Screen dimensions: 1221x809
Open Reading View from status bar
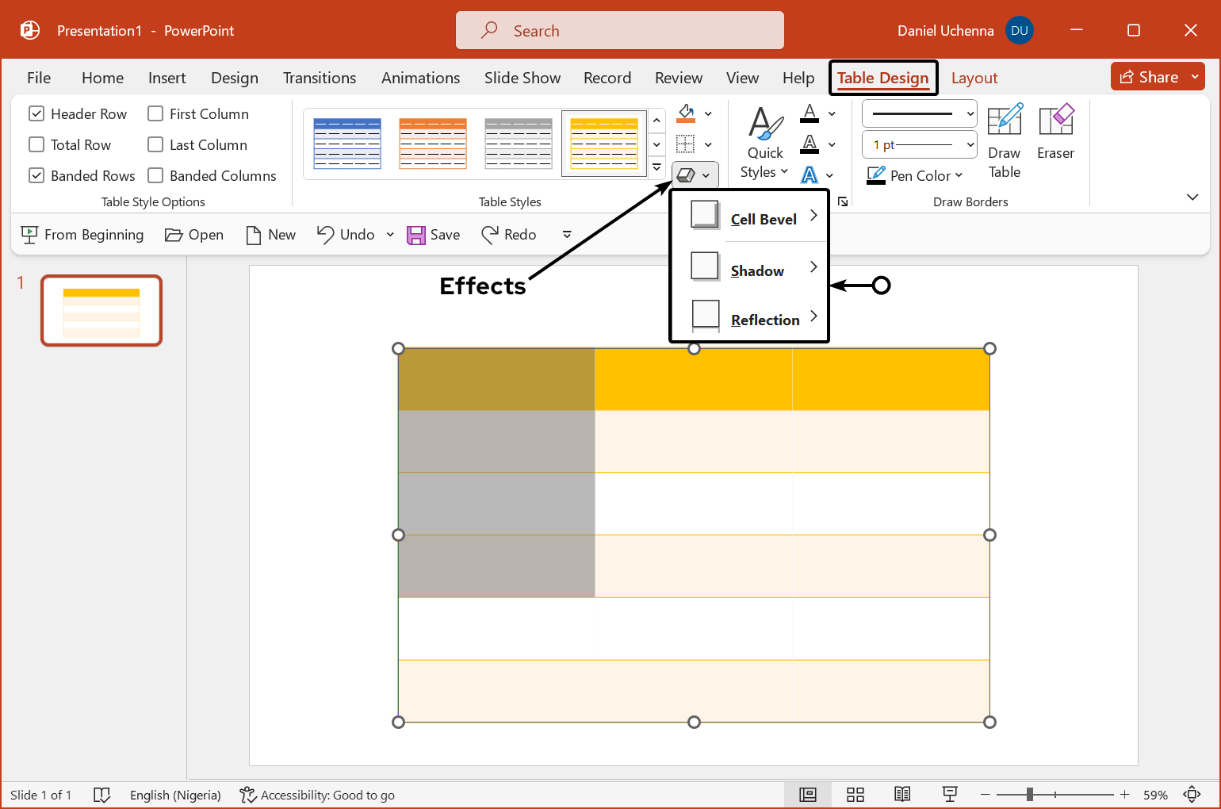click(902, 795)
